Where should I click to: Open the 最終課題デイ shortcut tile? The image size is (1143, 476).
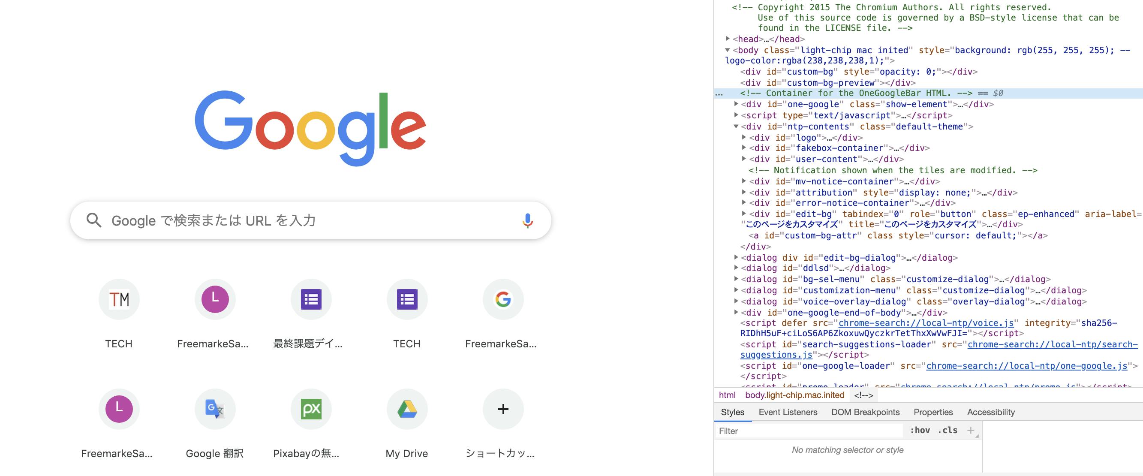(310, 299)
